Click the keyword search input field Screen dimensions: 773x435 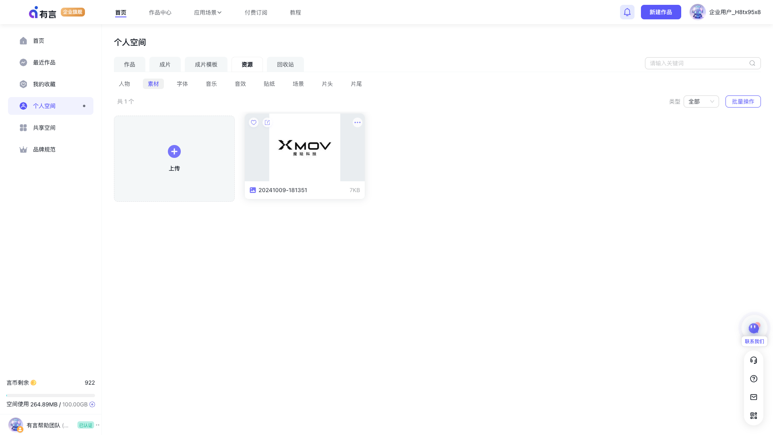tap(703, 63)
